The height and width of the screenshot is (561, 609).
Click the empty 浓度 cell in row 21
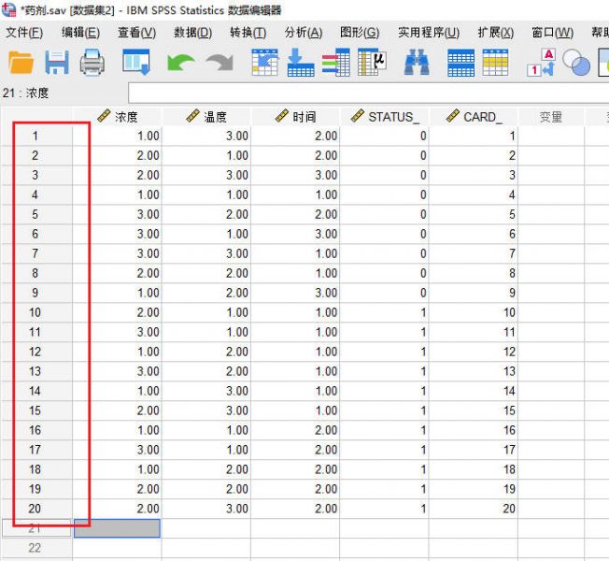[x=118, y=528]
